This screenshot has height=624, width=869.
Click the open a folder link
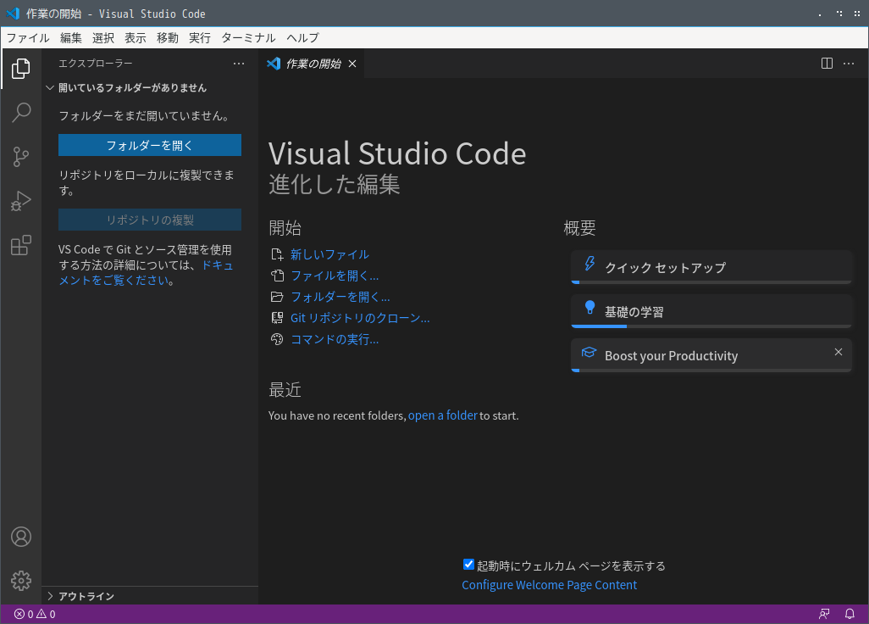(x=443, y=415)
